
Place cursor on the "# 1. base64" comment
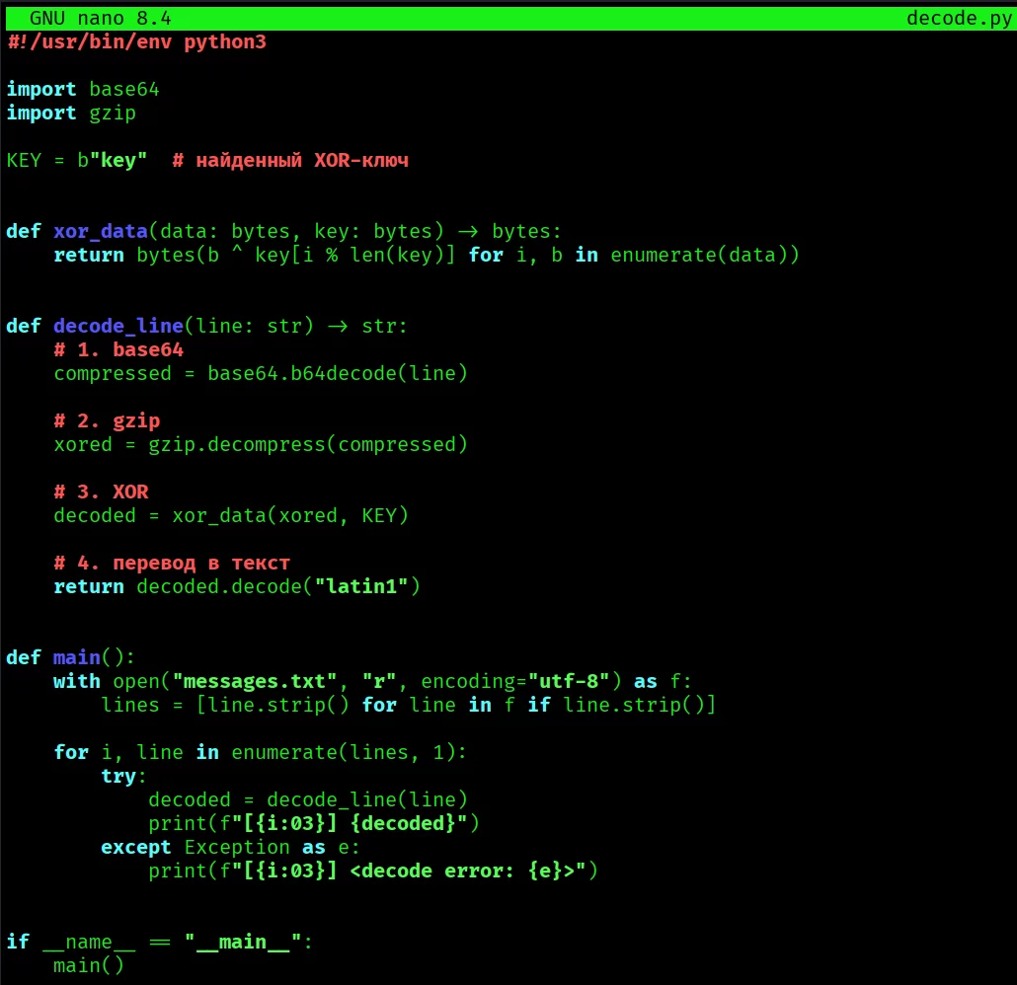tap(118, 350)
